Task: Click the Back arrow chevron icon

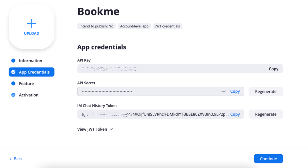Action: pyautogui.click(x=11, y=159)
